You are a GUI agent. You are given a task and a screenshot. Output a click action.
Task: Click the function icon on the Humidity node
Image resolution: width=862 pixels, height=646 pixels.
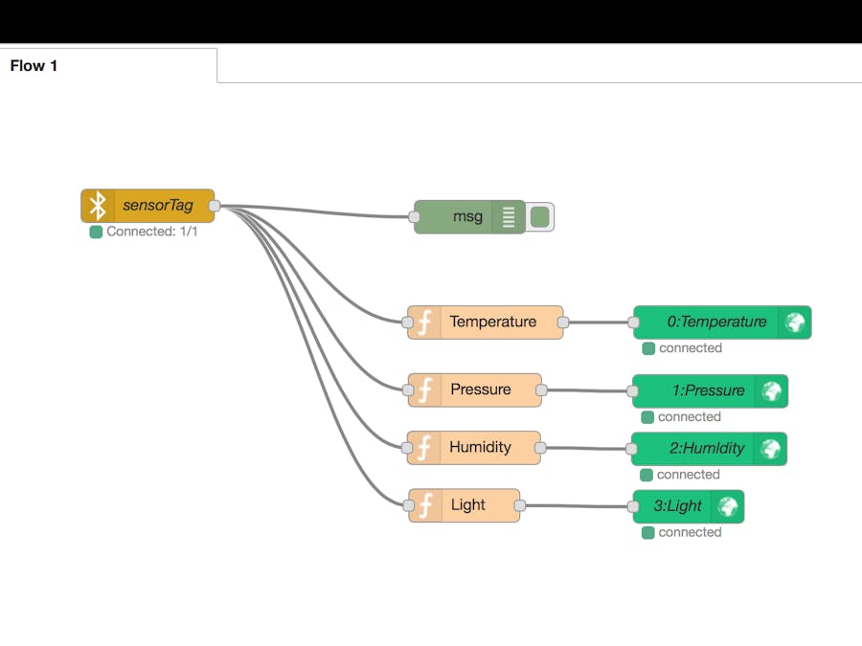(x=422, y=447)
